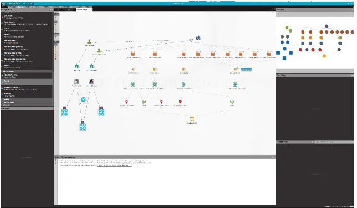Click the Transform Output panel header

tap(165, 157)
